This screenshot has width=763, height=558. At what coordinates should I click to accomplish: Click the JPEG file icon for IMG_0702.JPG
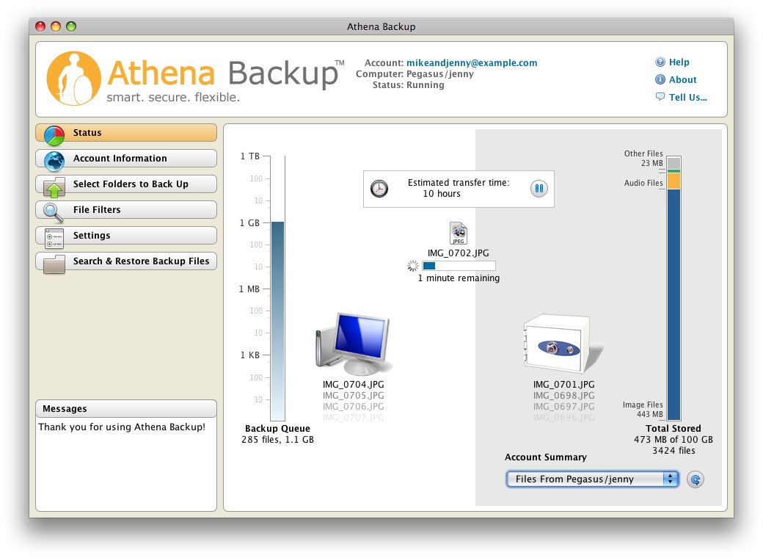[x=459, y=233]
